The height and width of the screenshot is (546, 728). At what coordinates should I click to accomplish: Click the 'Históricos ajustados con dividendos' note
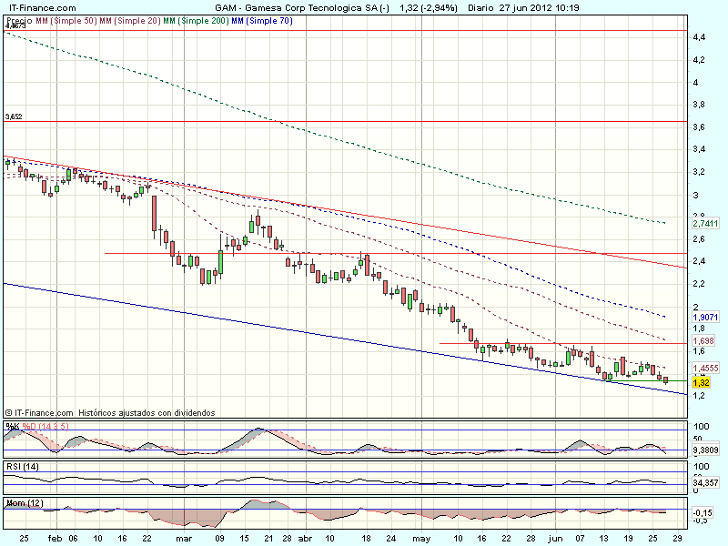click(x=147, y=413)
